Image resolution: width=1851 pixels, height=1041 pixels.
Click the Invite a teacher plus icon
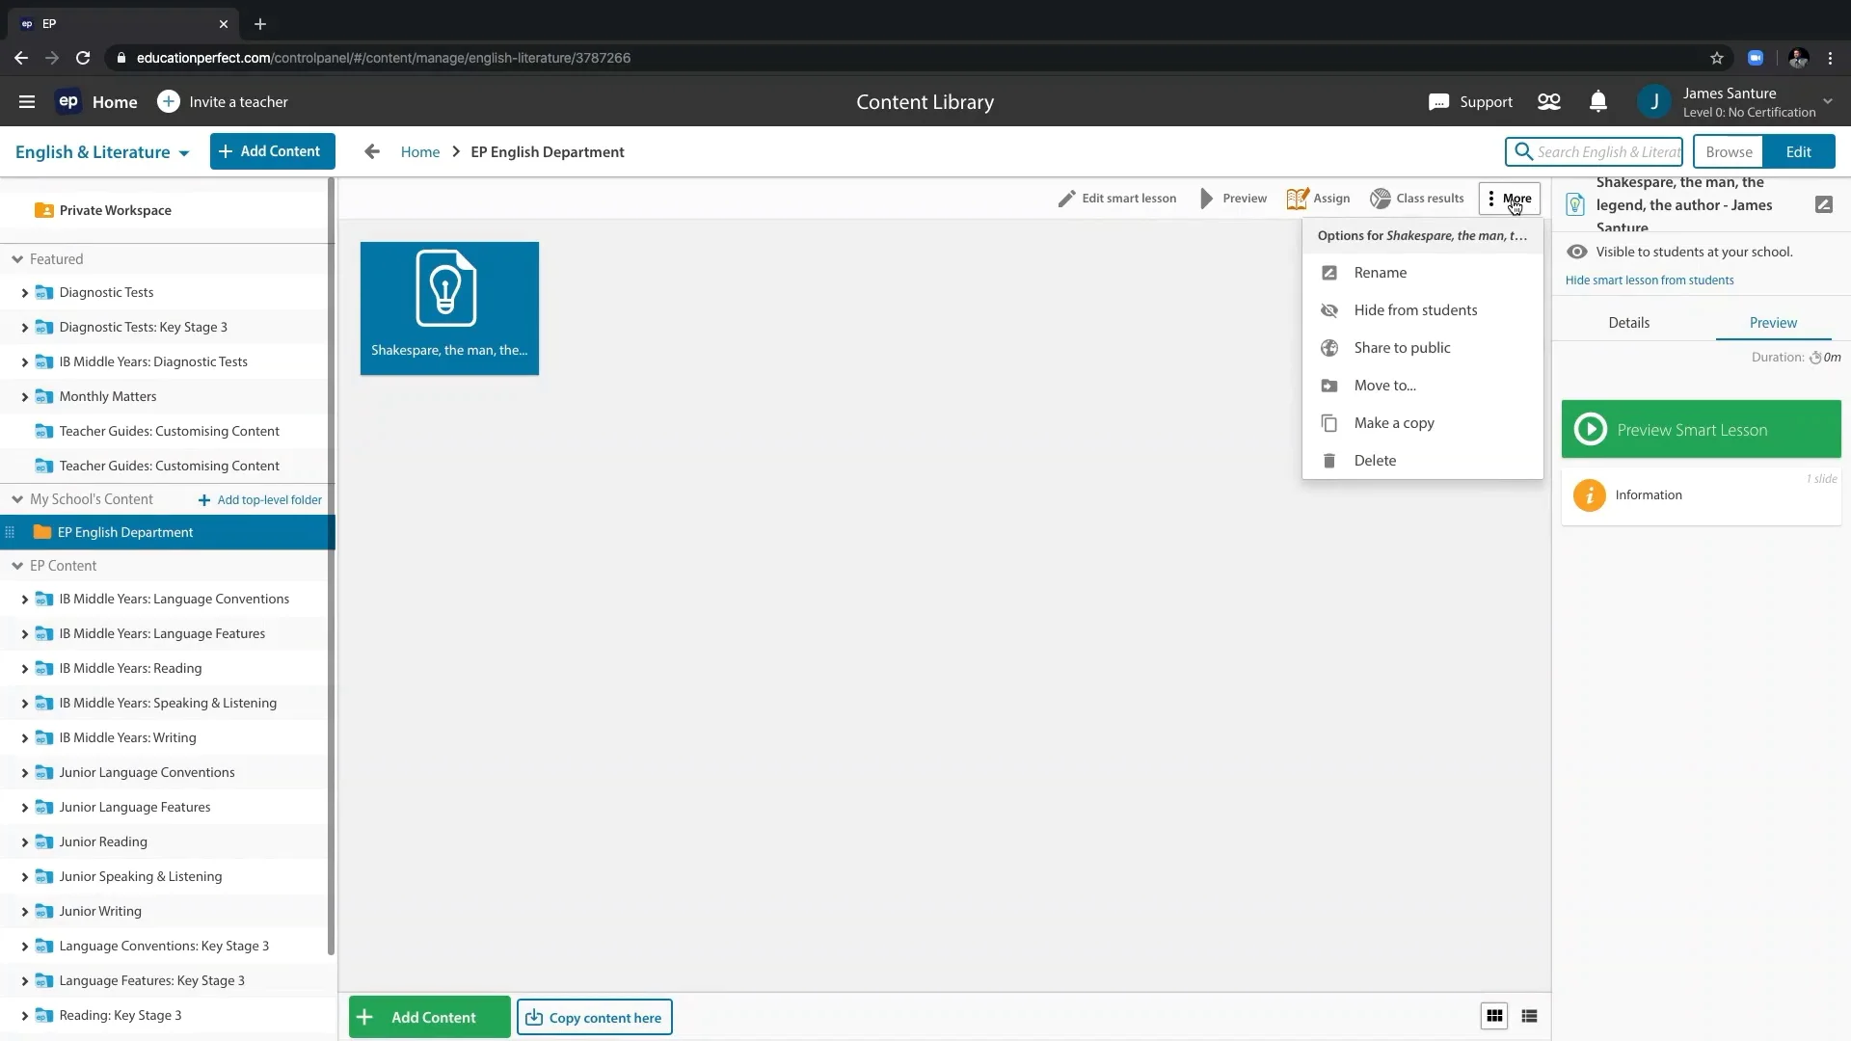(168, 102)
